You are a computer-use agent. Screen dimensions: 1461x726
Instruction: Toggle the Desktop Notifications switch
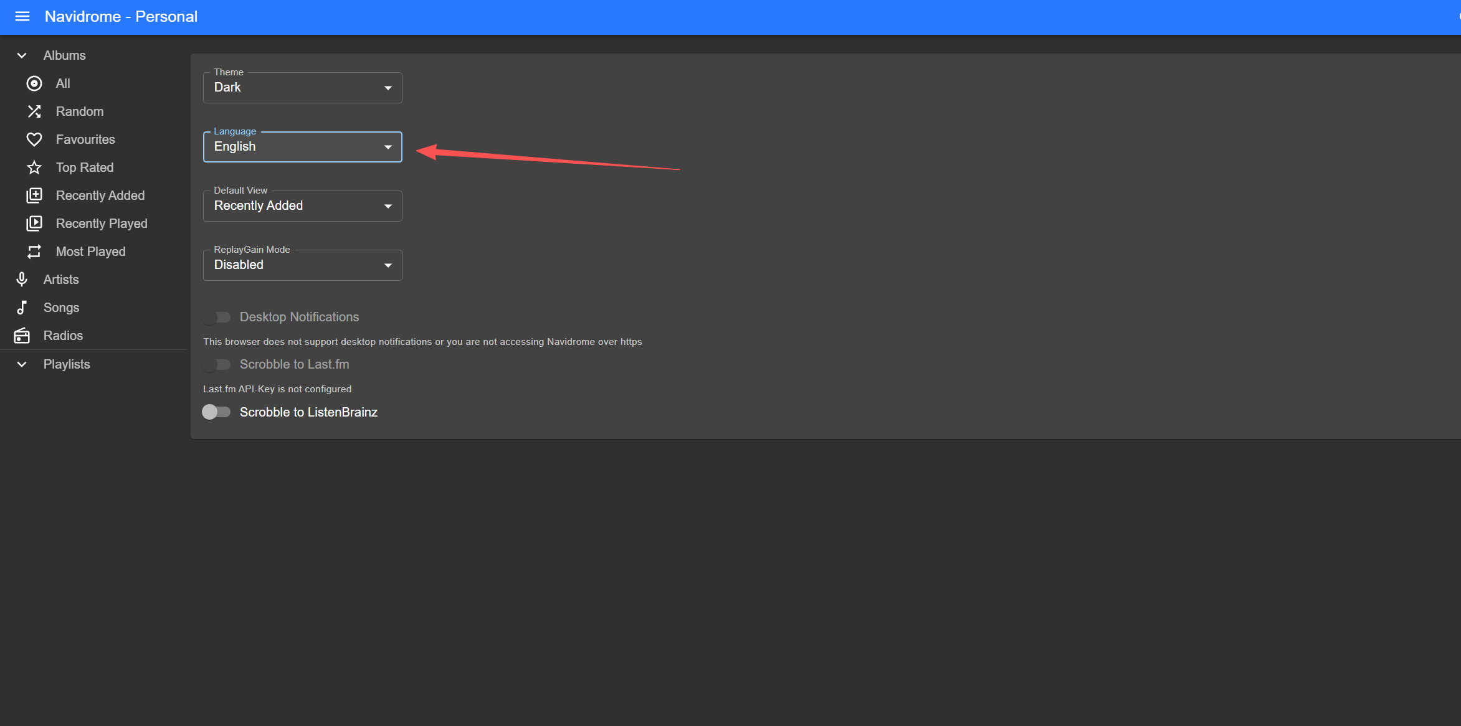tap(216, 318)
